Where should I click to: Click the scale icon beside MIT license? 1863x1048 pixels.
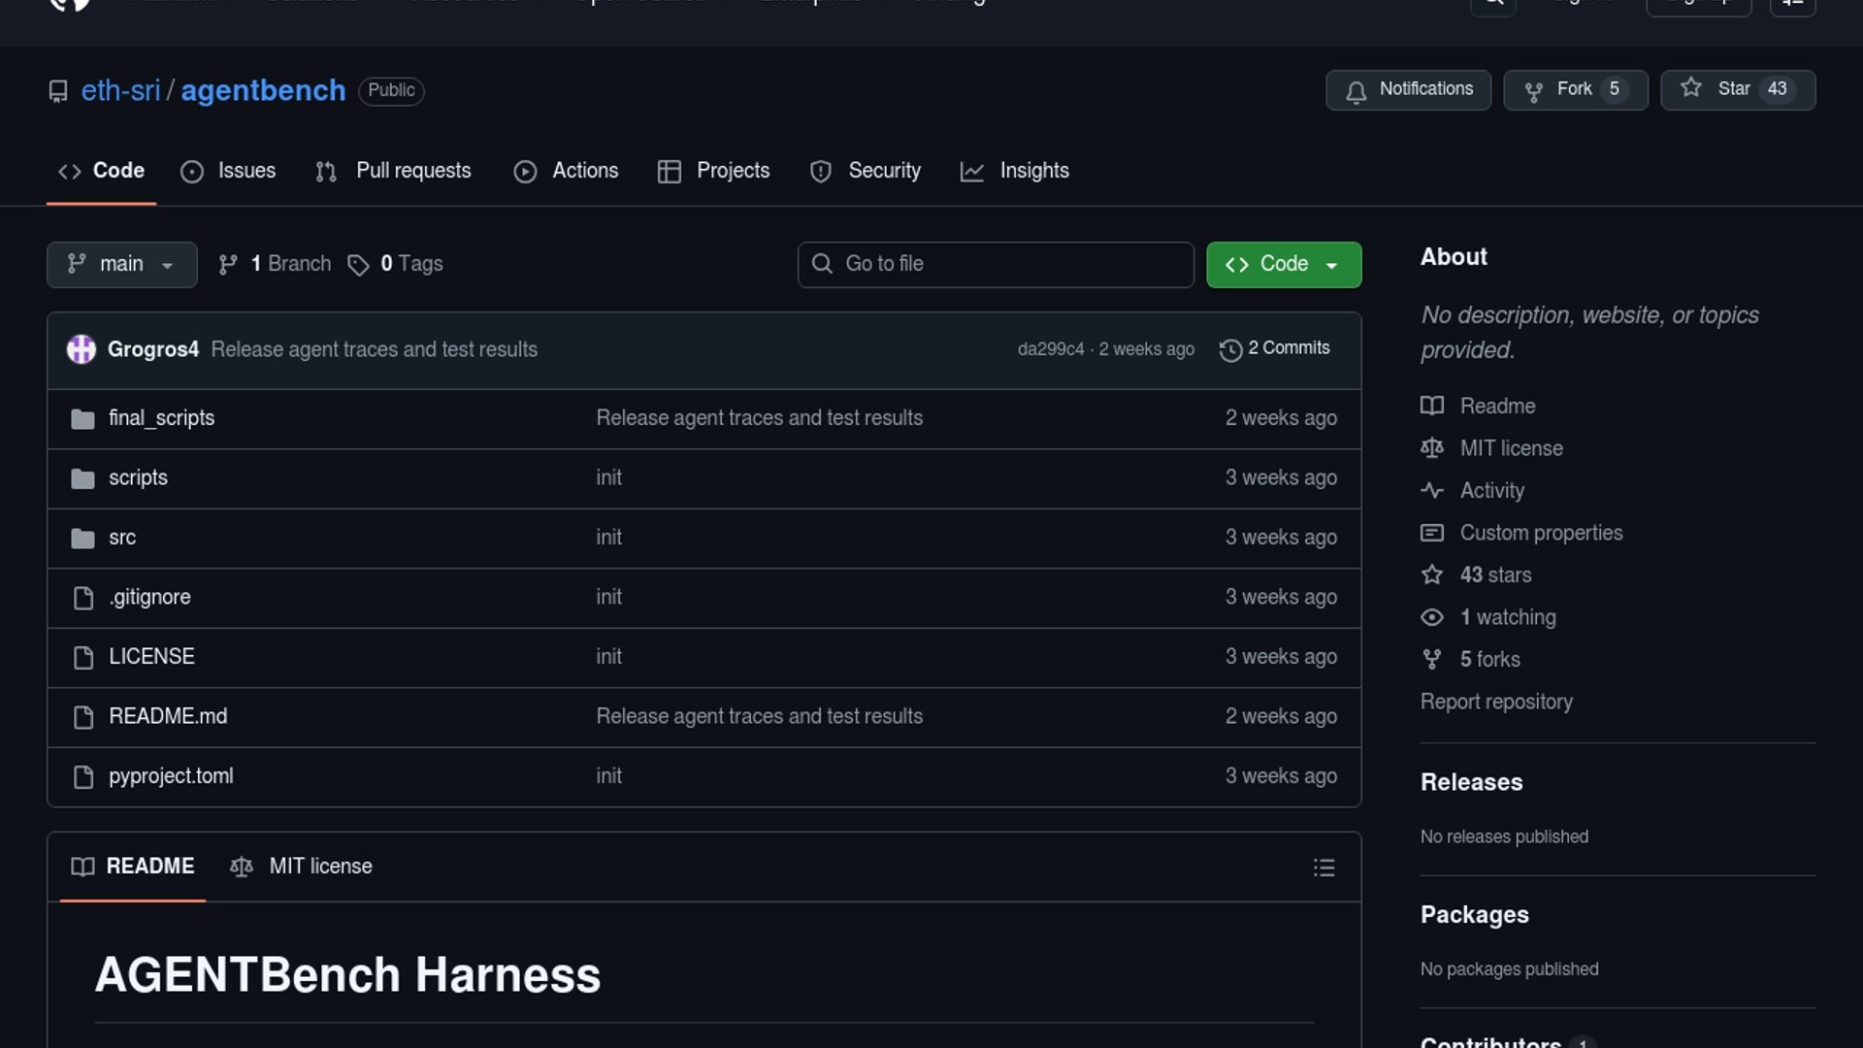(1431, 448)
